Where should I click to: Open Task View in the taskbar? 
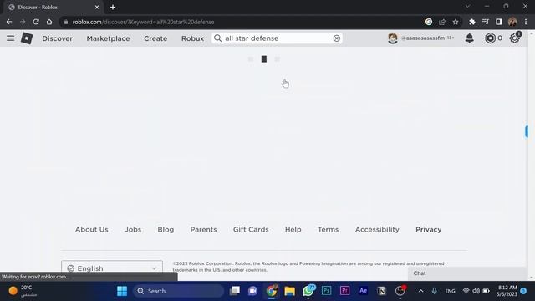point(235,291)
